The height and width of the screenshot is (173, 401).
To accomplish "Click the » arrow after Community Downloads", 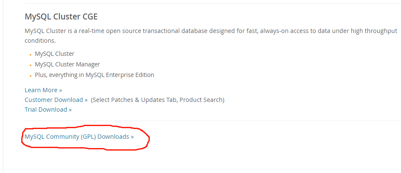I will click(132, 137).
